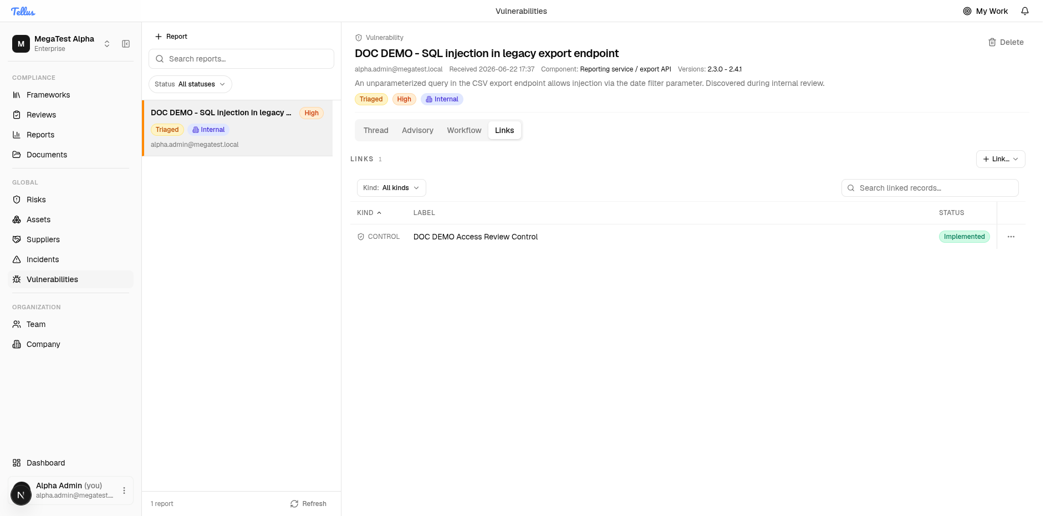The width and height of the screenshot is (1051, 516).
Task: Click the Frameworks library icon
Action: pyautogui.click(x=17, y=95)
